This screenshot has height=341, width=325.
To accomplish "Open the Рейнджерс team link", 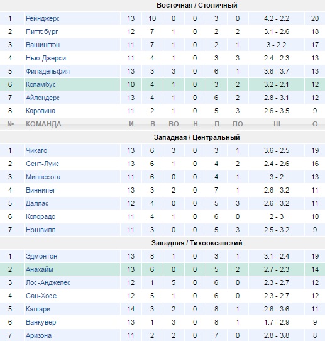I will click(x=43, y=18).
